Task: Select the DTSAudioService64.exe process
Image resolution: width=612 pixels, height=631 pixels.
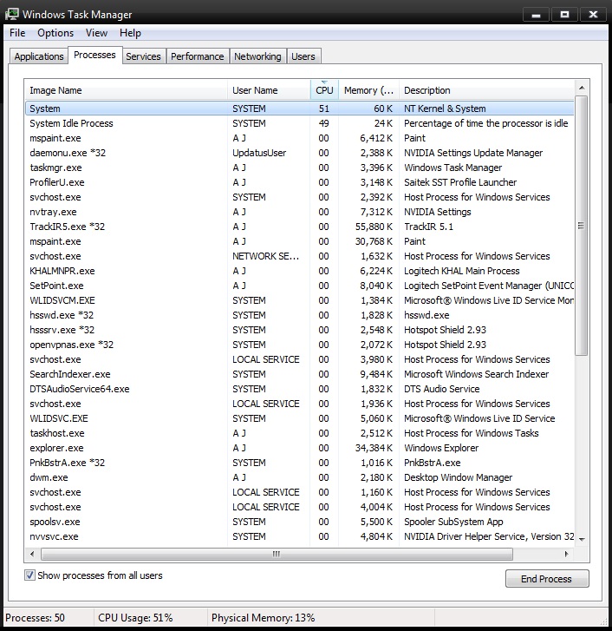Action: (x=299, y=389)
